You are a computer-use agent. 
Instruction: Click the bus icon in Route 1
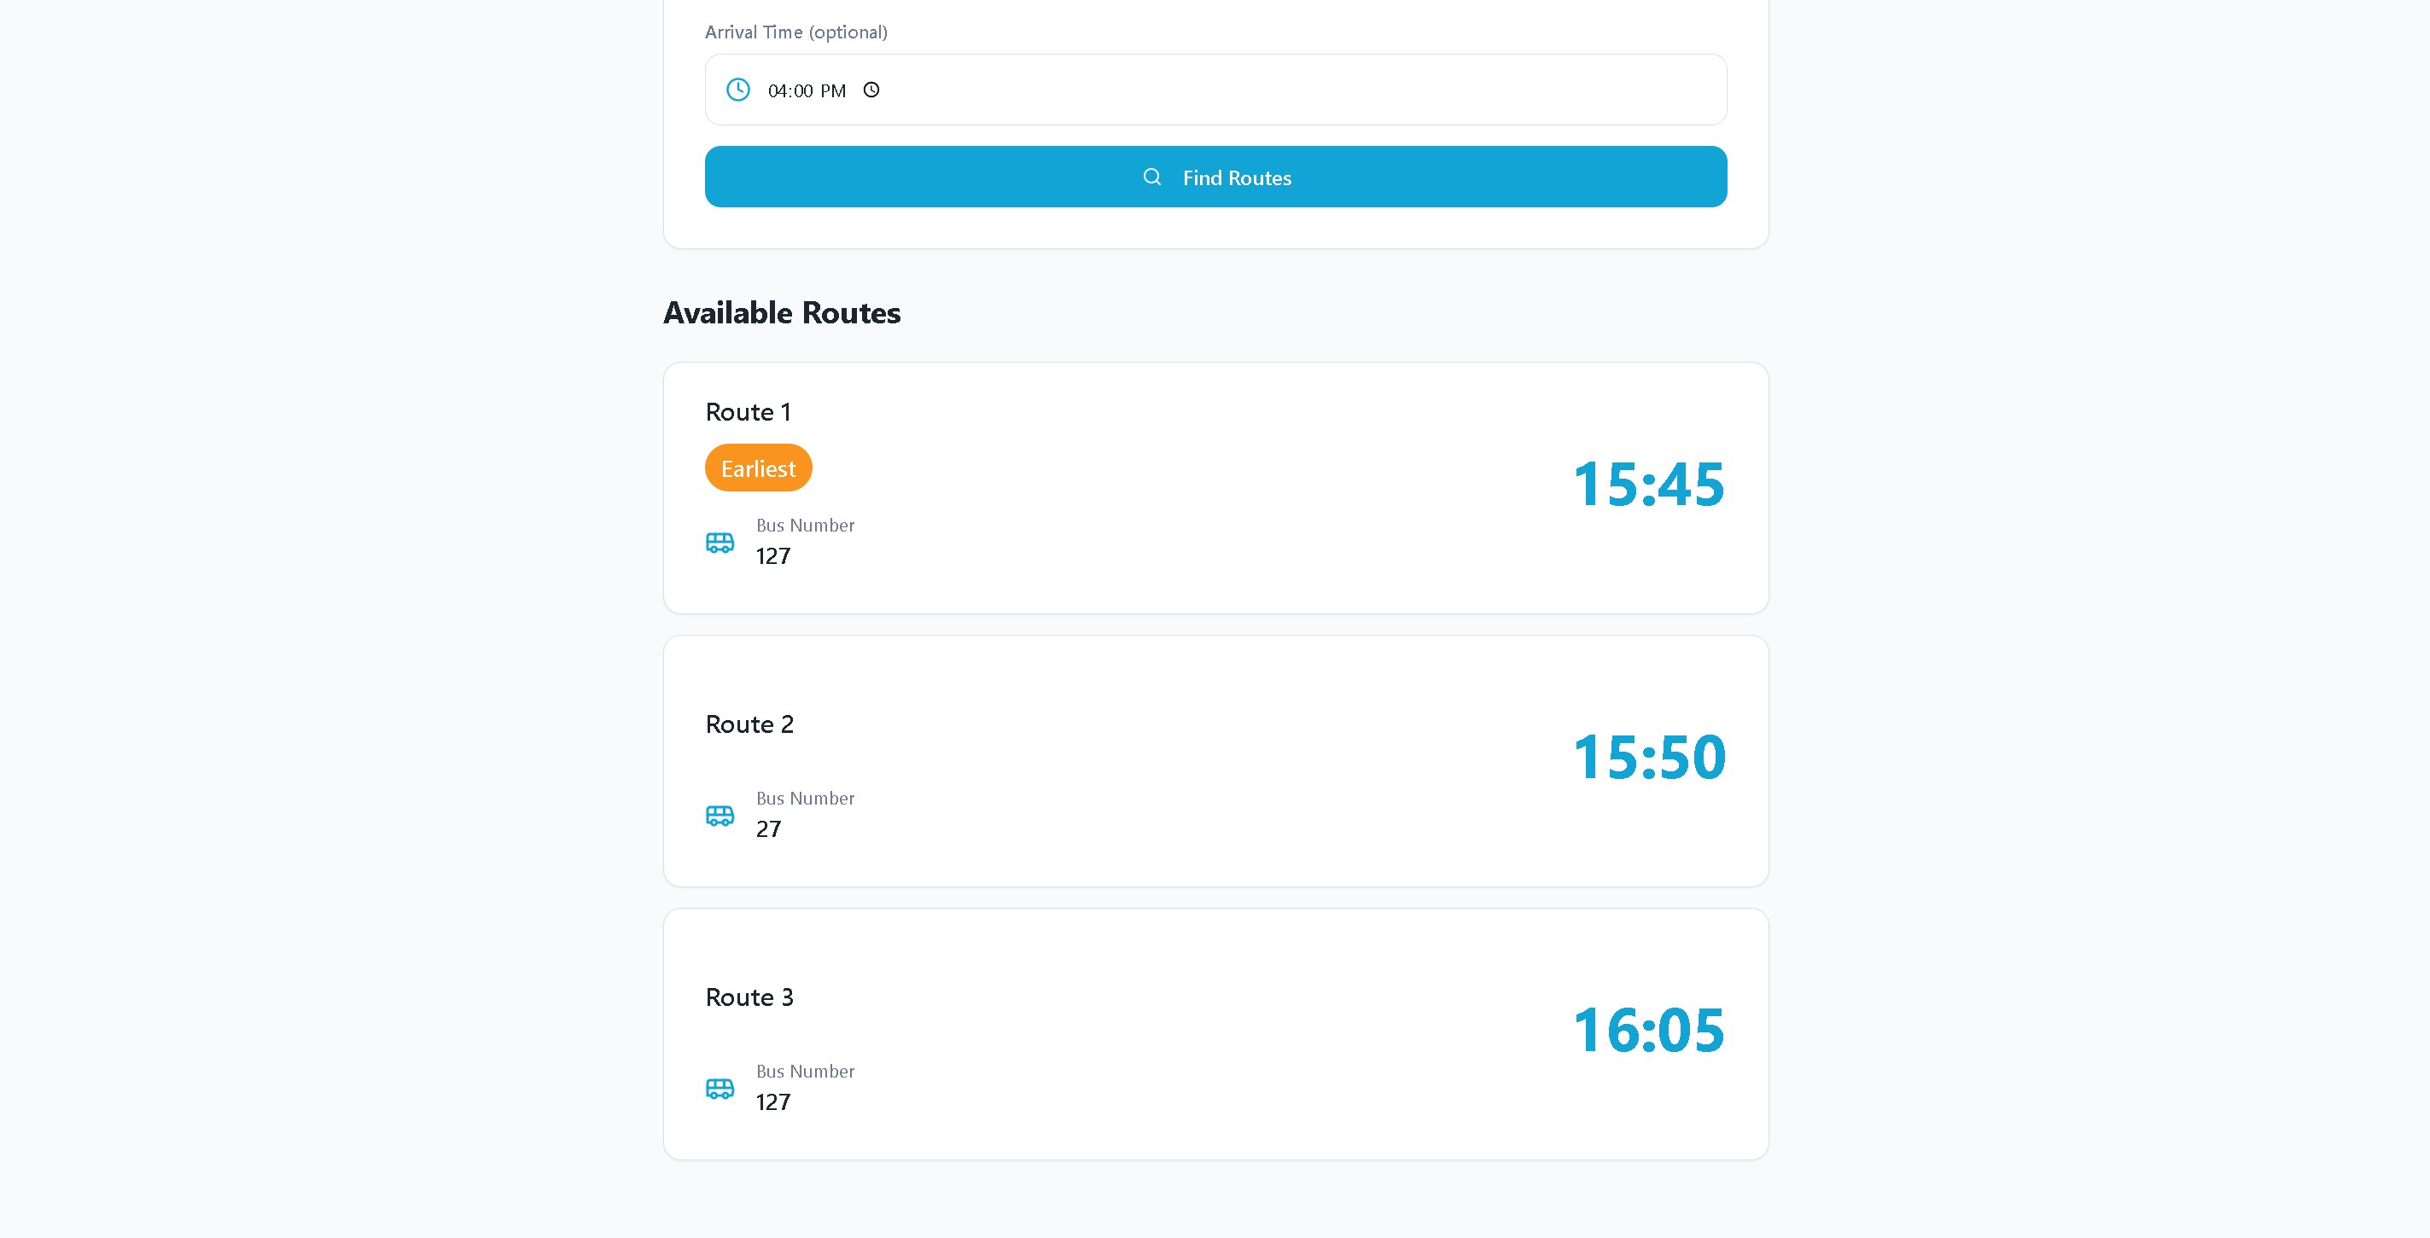click(x=720, y=542)
